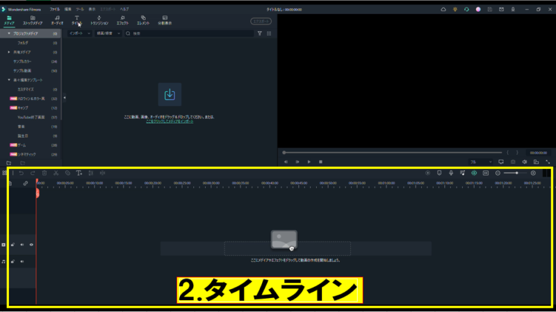Click the render preview circle icon
The image size is (556, 312).
point(427,173)
